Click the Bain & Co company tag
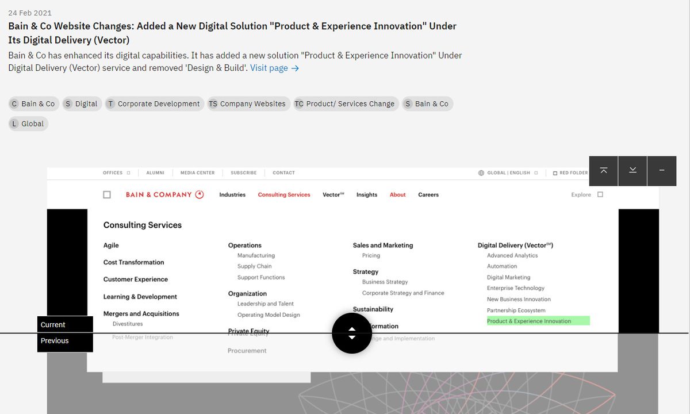Viewport: 690px width, 414px height. click(33, 104)
